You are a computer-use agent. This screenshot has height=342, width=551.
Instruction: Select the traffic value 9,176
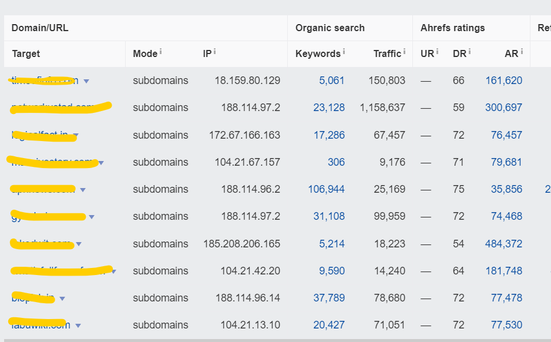coord(392,162)
